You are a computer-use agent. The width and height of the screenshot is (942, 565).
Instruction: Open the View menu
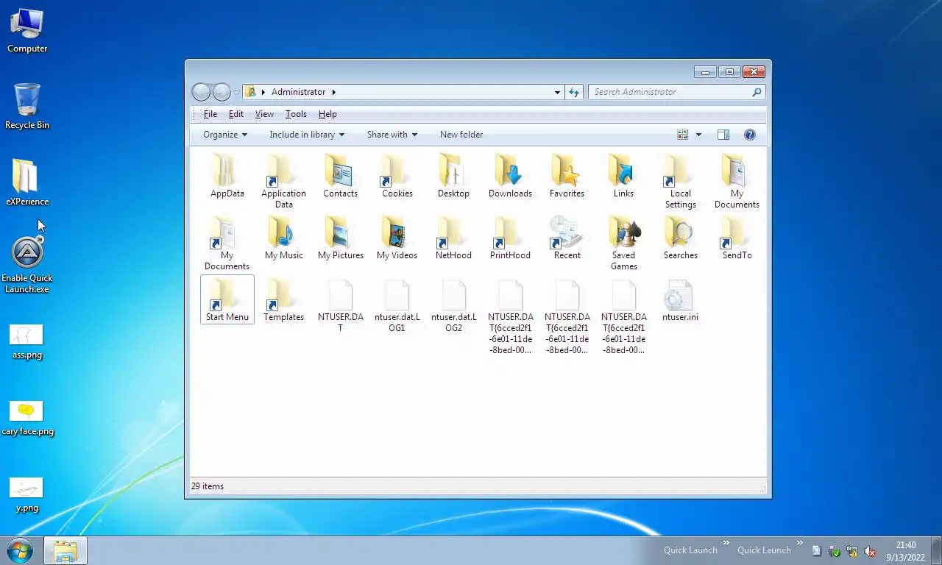(x=264, y=114)
